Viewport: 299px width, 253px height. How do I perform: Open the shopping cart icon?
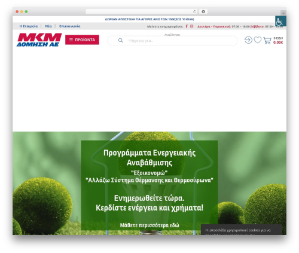[x=267, y=41]
